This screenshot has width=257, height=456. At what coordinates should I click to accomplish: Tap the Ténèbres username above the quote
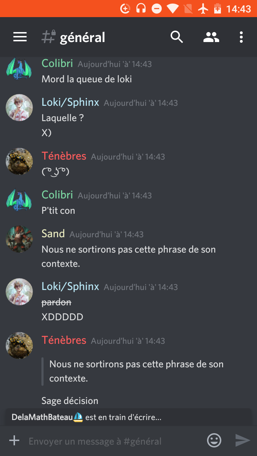click(x=64, y=340)
